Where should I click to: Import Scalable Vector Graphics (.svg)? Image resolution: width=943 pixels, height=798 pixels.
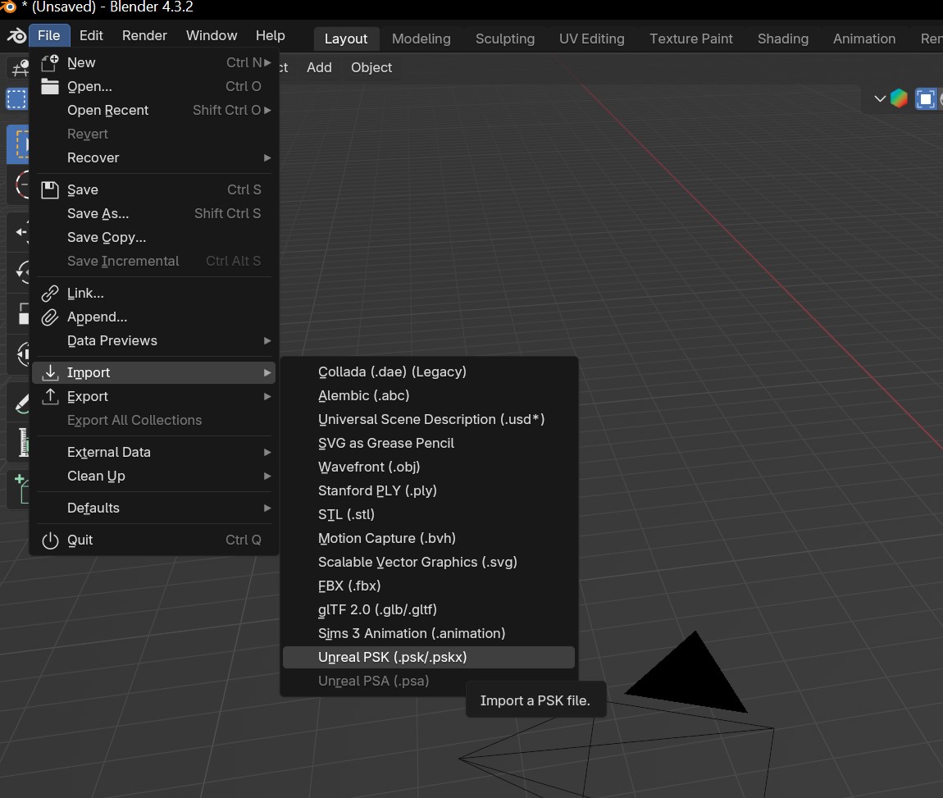pyautogui.click(x=429, y=563)
